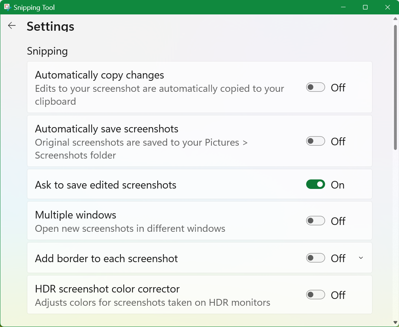Viewport: 399px width, 327px height.
Task: Click the Settings page heading
Action: pyautogui.click(x=50, y=27)
